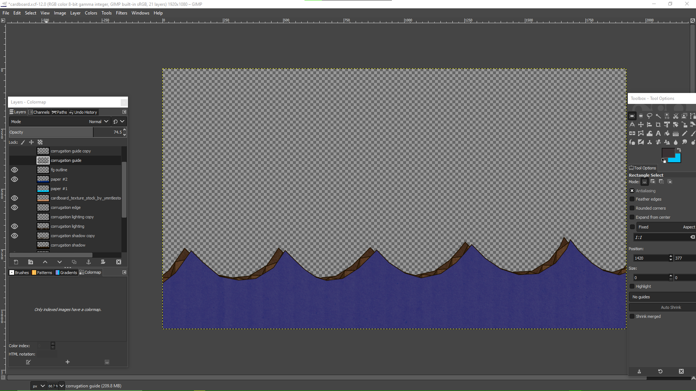Click the anchor floating layer icon
The image size is (696, 391).
click(88, 262)
